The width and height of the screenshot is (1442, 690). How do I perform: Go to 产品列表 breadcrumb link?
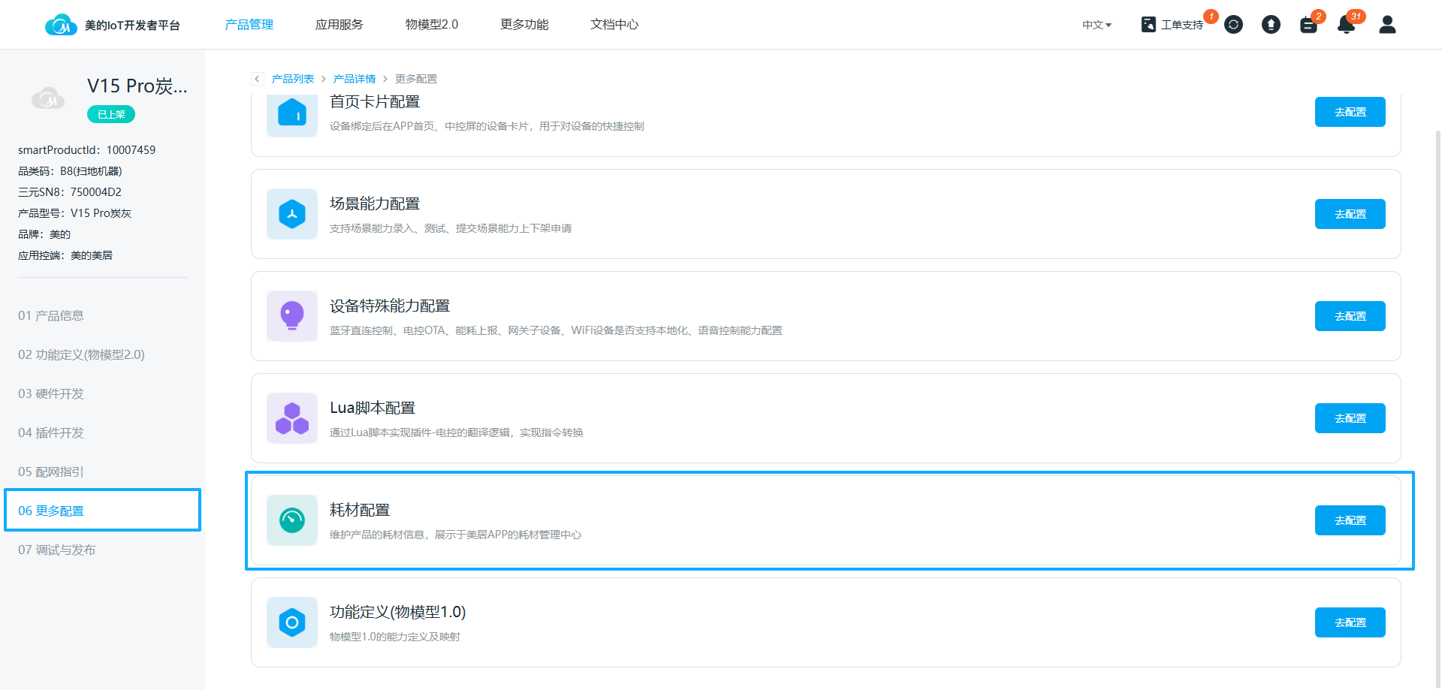(293, 79)
